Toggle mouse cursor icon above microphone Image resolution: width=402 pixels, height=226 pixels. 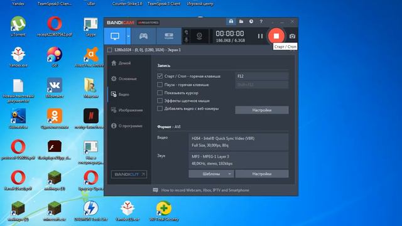187,32
